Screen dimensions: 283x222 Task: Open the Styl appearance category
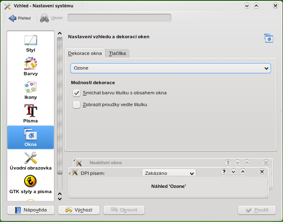(x=31, y=43)
